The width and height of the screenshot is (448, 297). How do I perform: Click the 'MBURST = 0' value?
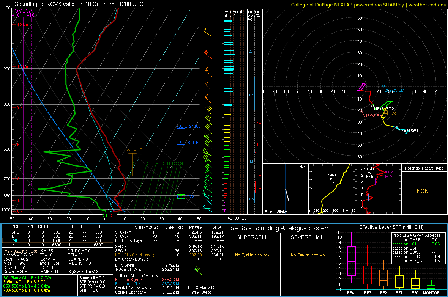[x=80, y=263]
